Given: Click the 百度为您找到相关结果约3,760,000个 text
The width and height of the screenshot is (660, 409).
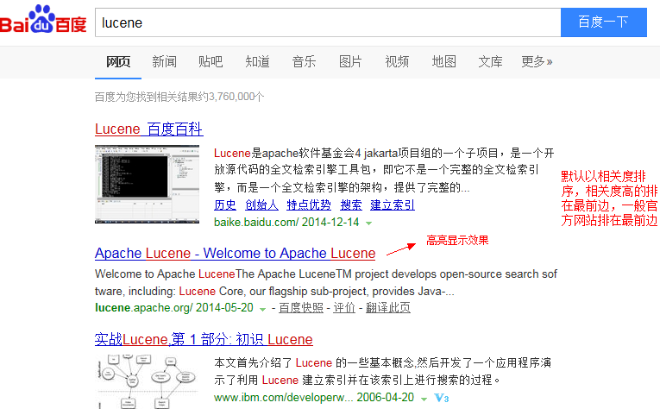Looking at the screenshot, I should (179, 97).
